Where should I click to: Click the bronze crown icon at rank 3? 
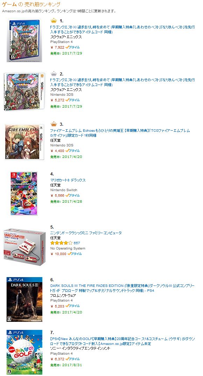click(54, 124)
